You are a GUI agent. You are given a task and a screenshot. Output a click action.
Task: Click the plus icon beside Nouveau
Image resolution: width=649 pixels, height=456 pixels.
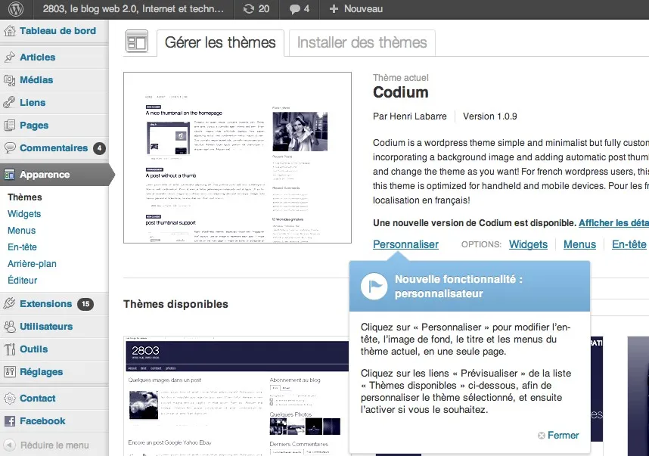click(334, 8)
